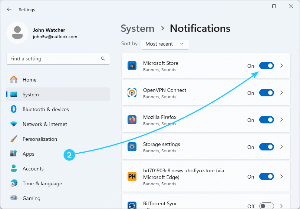The width and height of the screenshot is (300, 209).
Task: Toggle off Mozilla Firefox notifications switch
Action: 266,120
